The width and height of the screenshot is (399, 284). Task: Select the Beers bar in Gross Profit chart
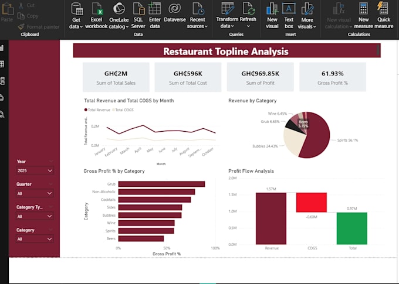(x=141, y=238)
